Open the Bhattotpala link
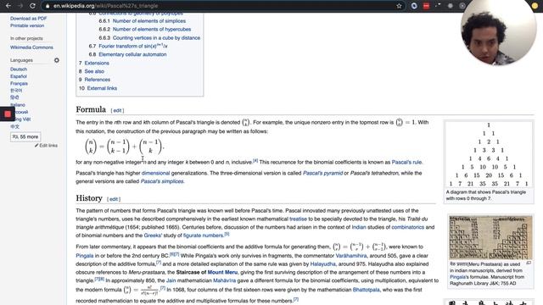 pyautogui.click(x=366, y=290)
